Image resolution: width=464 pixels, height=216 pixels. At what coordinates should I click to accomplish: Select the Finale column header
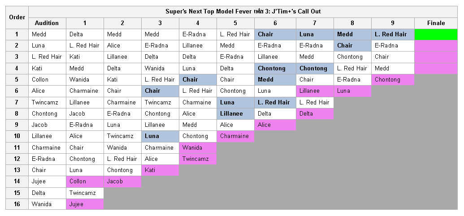click(436, 23)
